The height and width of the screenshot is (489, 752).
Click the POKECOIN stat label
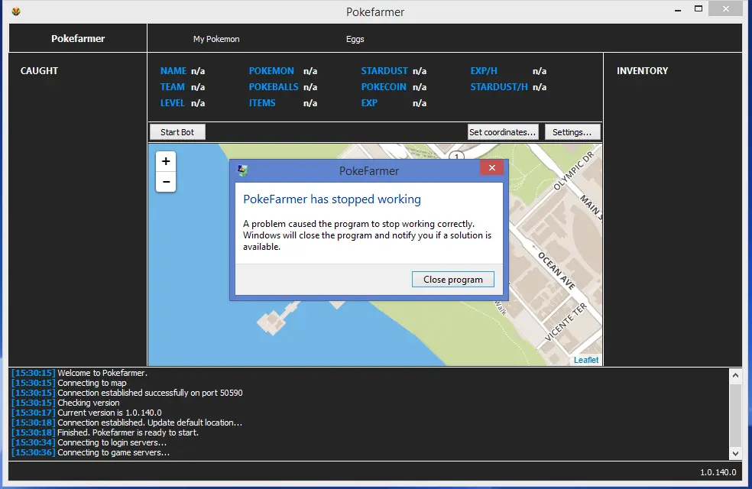pyautogui.click(x=384, y=87)
